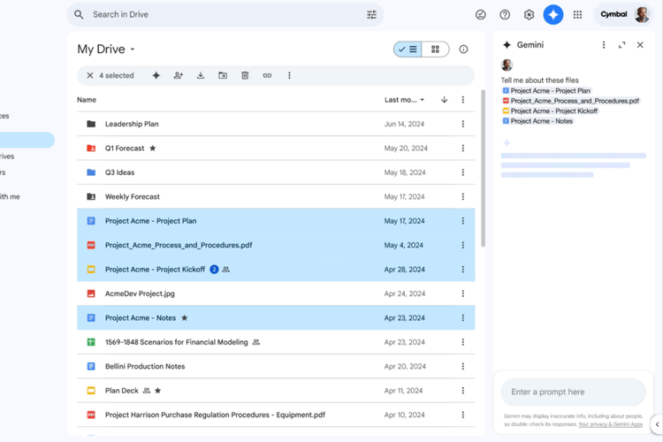
Task: Share the selected files with people
Action: (179, 76)
